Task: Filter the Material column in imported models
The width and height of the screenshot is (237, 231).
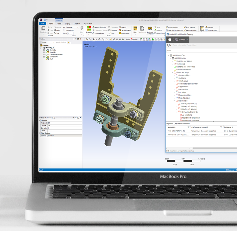Action: click(x=188, y=127)
